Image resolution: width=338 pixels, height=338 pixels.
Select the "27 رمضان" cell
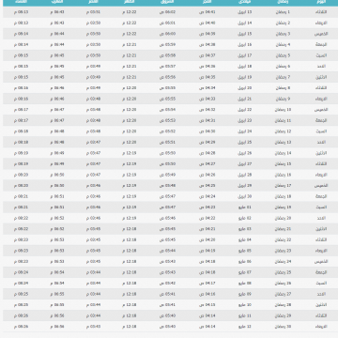tap(283, 294)
